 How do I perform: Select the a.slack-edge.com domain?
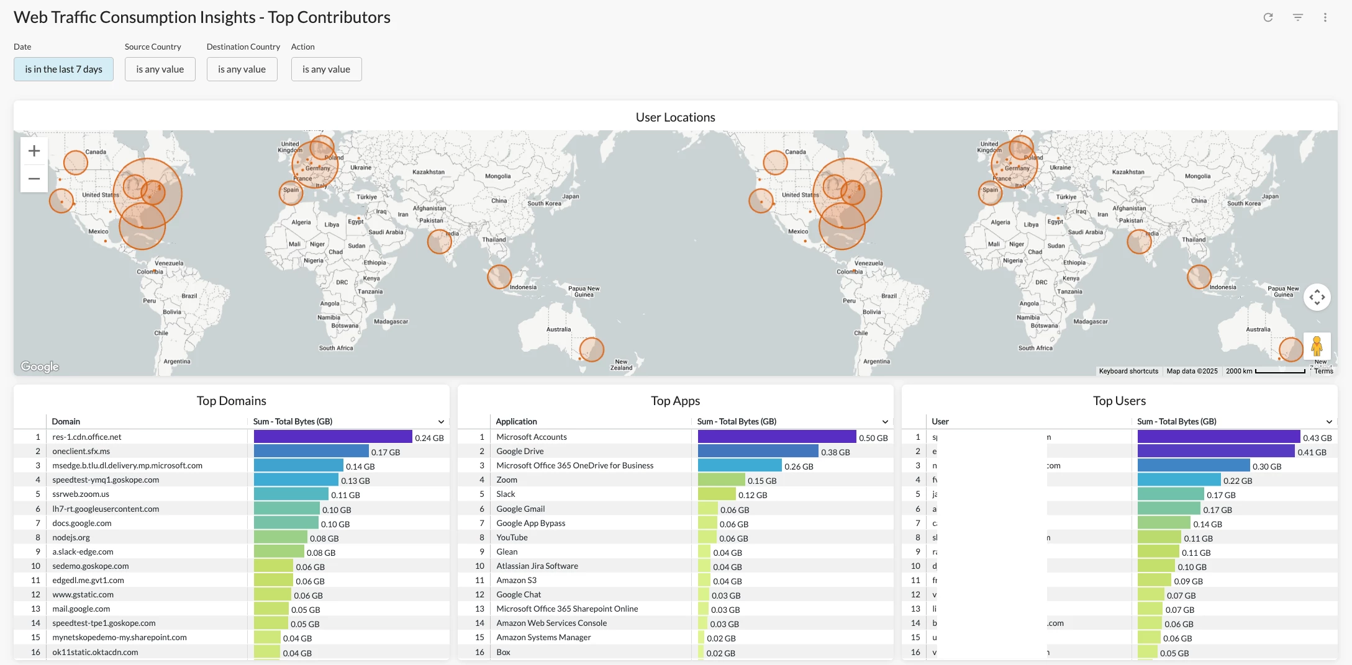pyautogui.click(x=83, y=551)
